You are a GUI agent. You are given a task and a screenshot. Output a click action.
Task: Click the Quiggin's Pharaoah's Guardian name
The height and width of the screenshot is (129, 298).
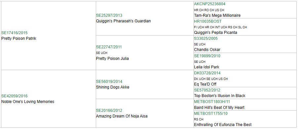123,21
